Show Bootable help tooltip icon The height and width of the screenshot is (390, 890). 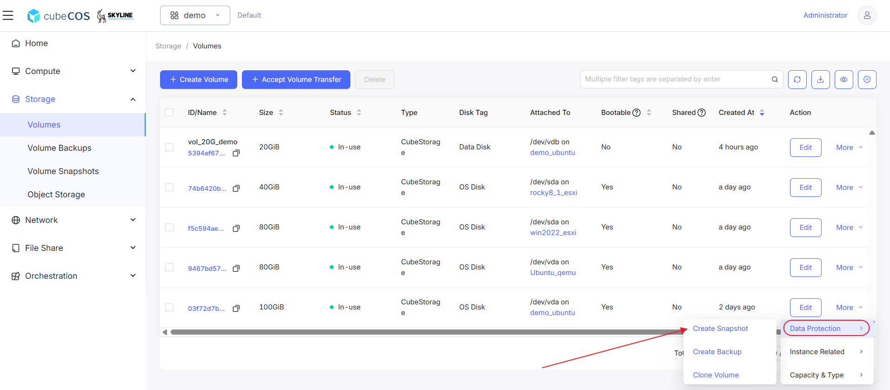[636, 113]
